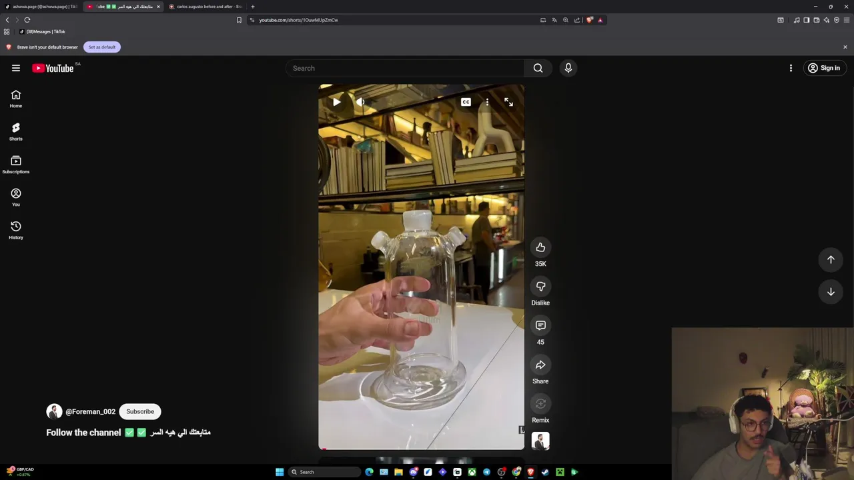This screenshot has width=854, height=480.
Task: Open the Brave Wallet icon
Action: [816, 20]
